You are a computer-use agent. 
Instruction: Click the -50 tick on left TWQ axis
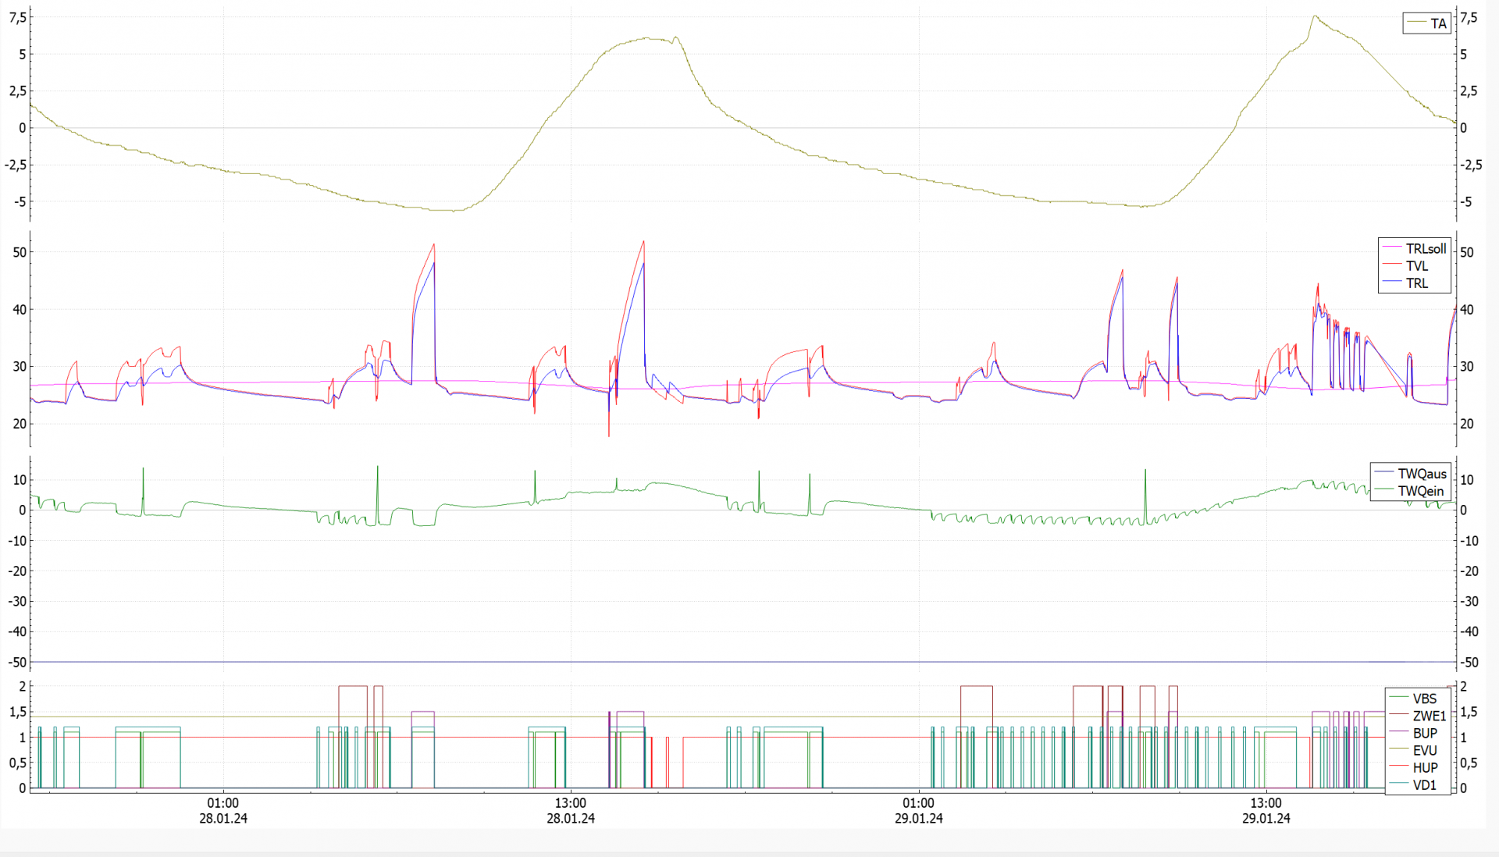pyautogui.click(x=17, y=662)
